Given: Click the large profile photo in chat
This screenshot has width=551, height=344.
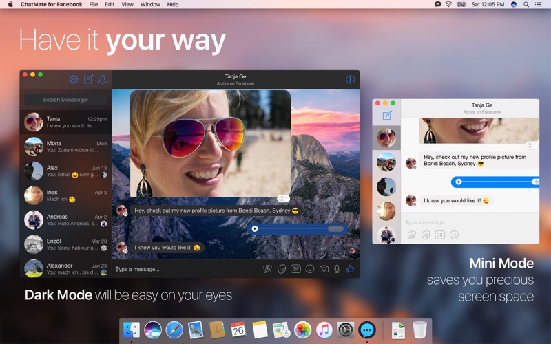Looking at the screenshot, I should pos(210,143).
